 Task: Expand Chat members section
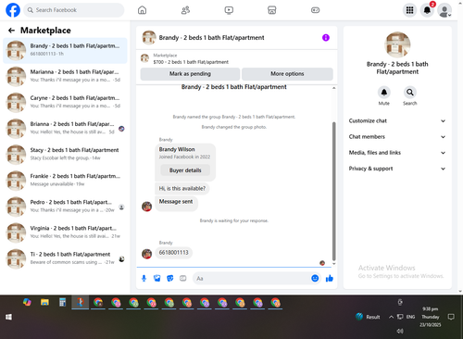[397, 137]
